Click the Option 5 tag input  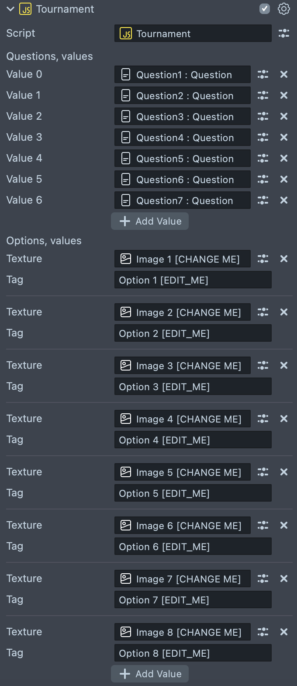(x=193, y=493)
